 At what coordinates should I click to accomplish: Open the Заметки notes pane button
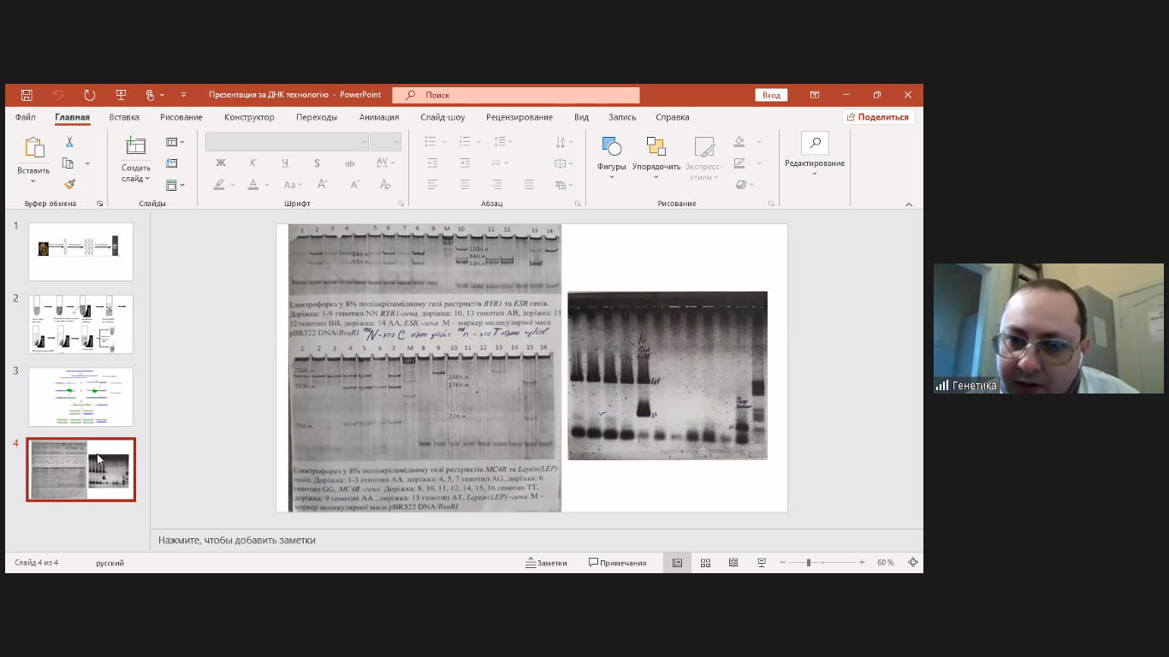click(546, 563)
